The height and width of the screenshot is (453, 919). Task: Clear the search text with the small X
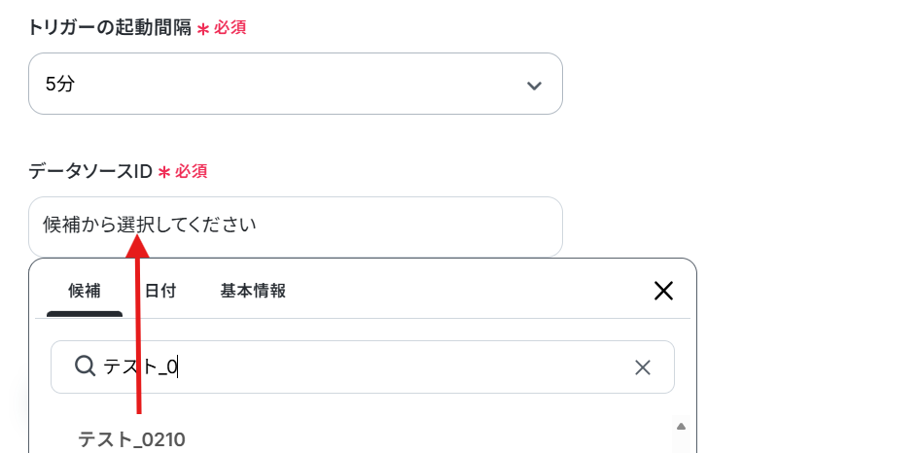[x=643, y=367]
